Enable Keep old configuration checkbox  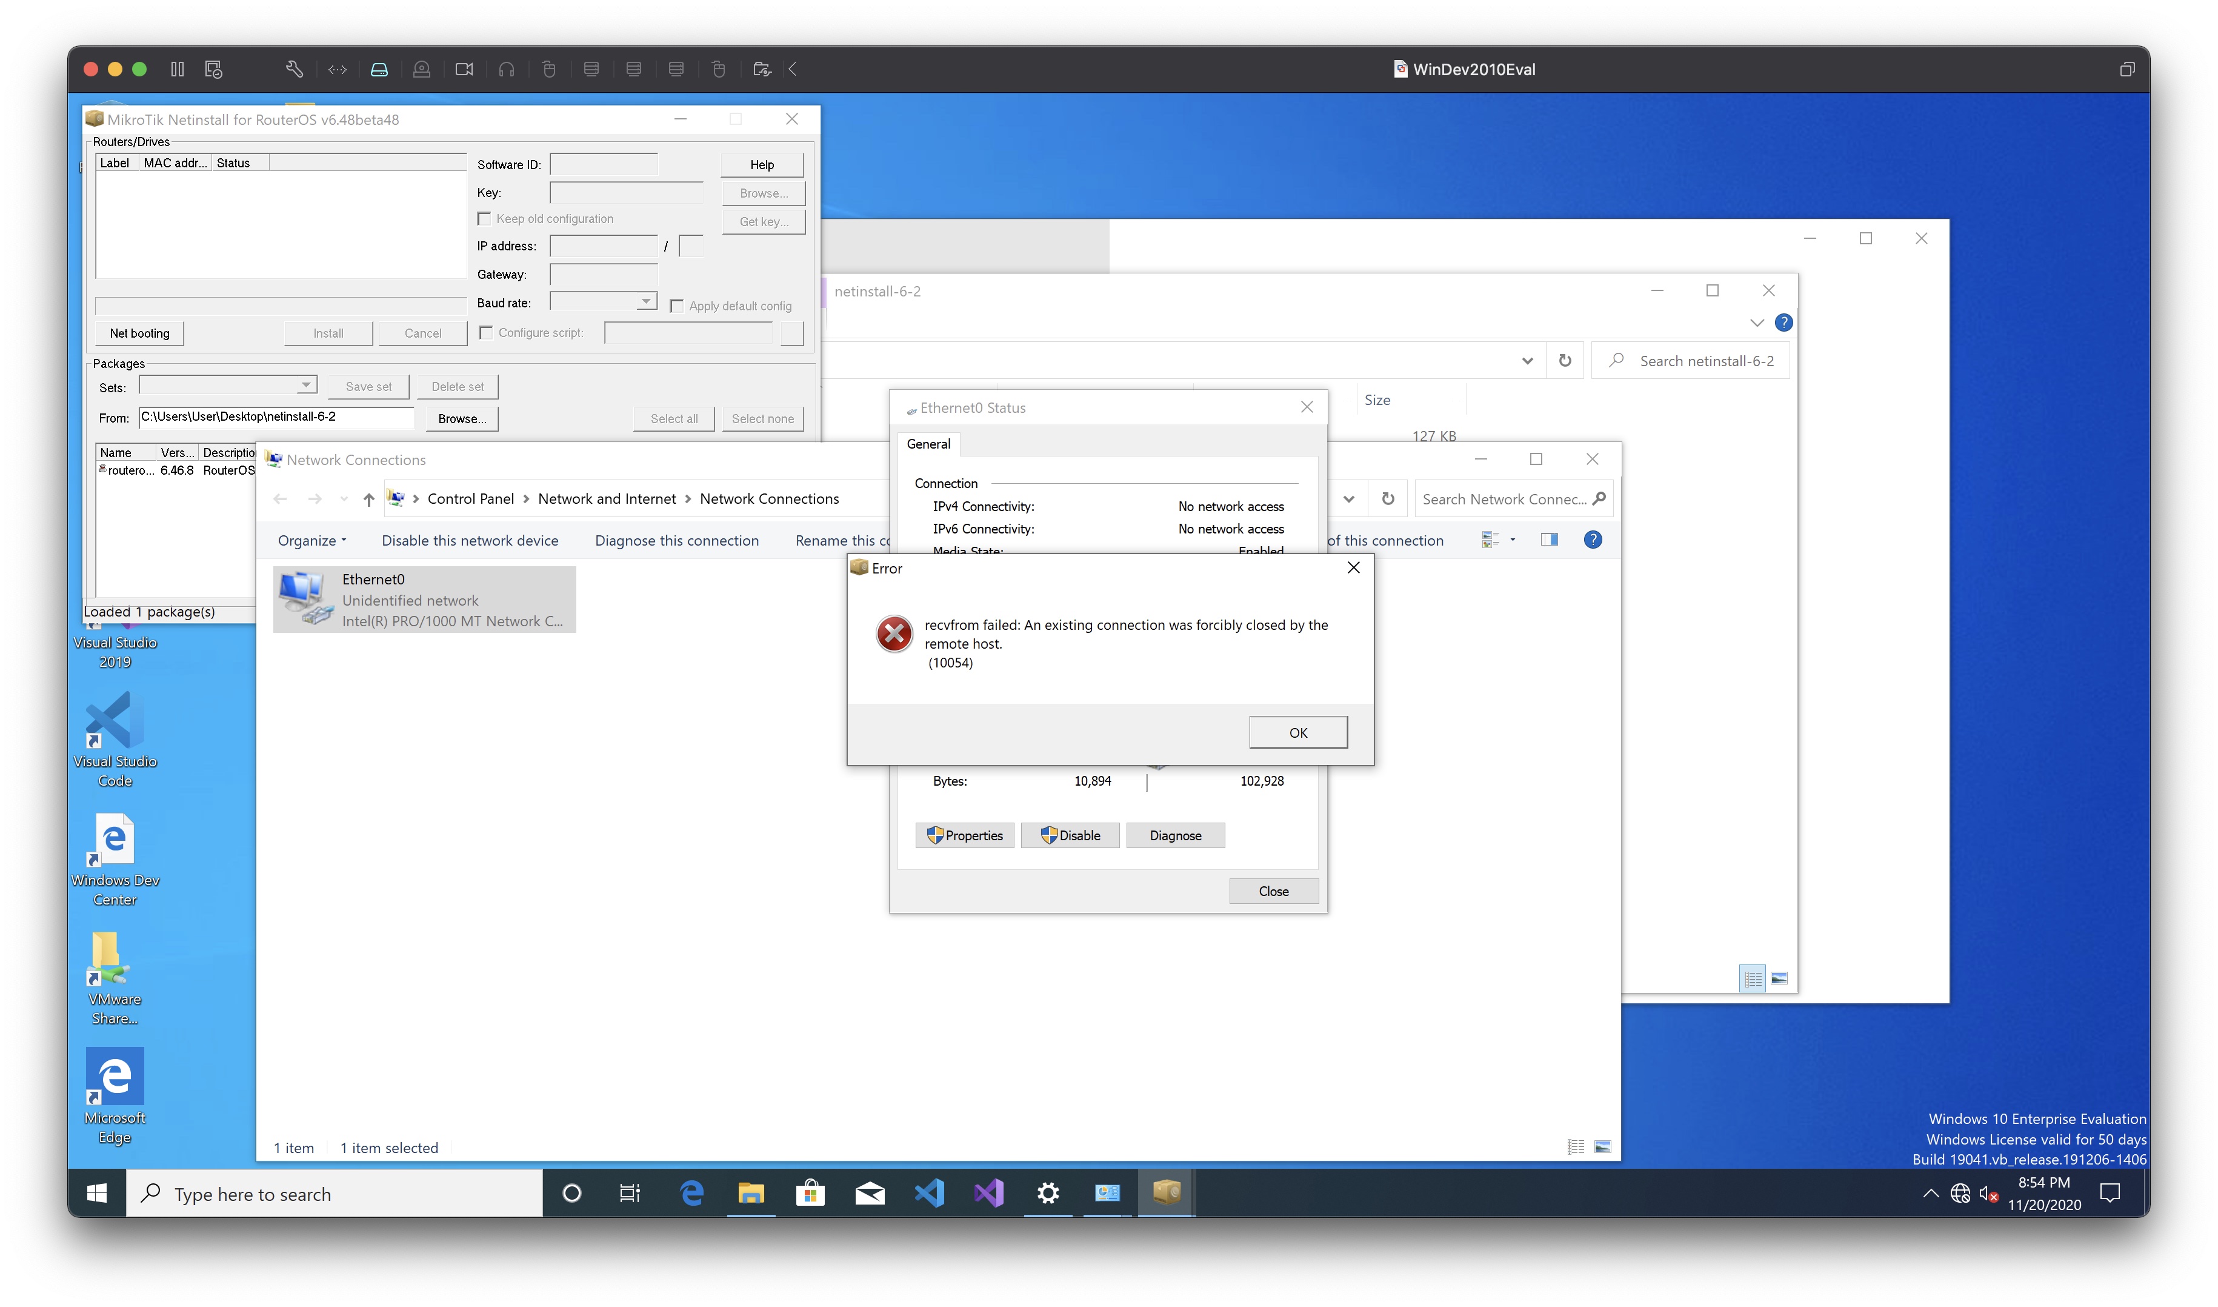point(484,218)
